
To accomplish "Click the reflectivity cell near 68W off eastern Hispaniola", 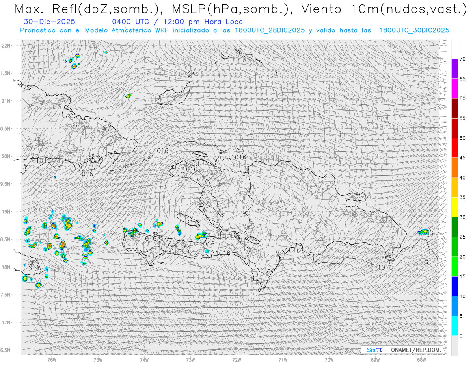I will [x=423, y=232].
